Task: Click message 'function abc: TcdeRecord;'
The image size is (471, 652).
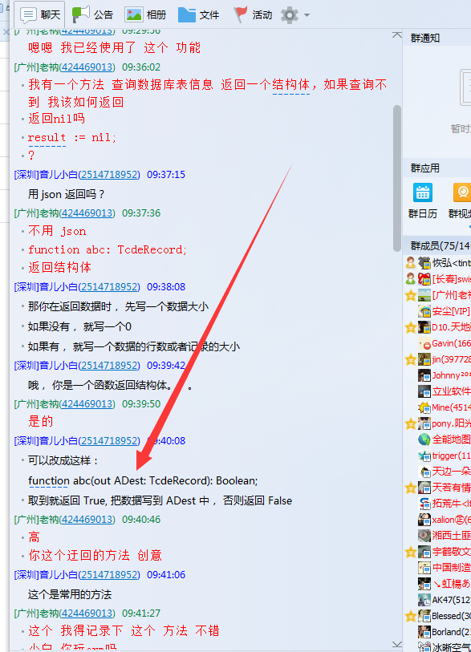Action: [x=108, y=249]
